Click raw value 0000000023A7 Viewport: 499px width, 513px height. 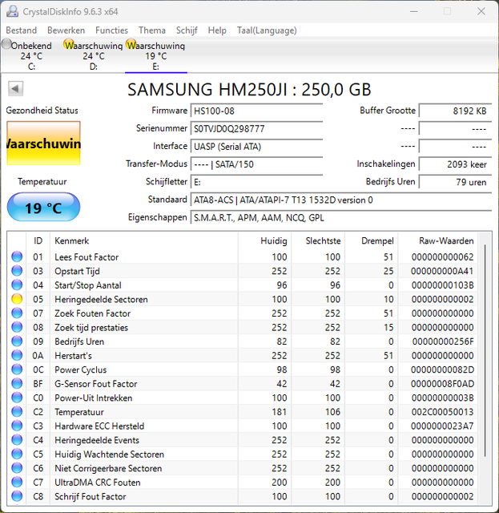(x=442, y=426)
